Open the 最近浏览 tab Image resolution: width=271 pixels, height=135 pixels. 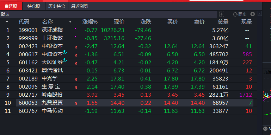(x=80, y=6)
